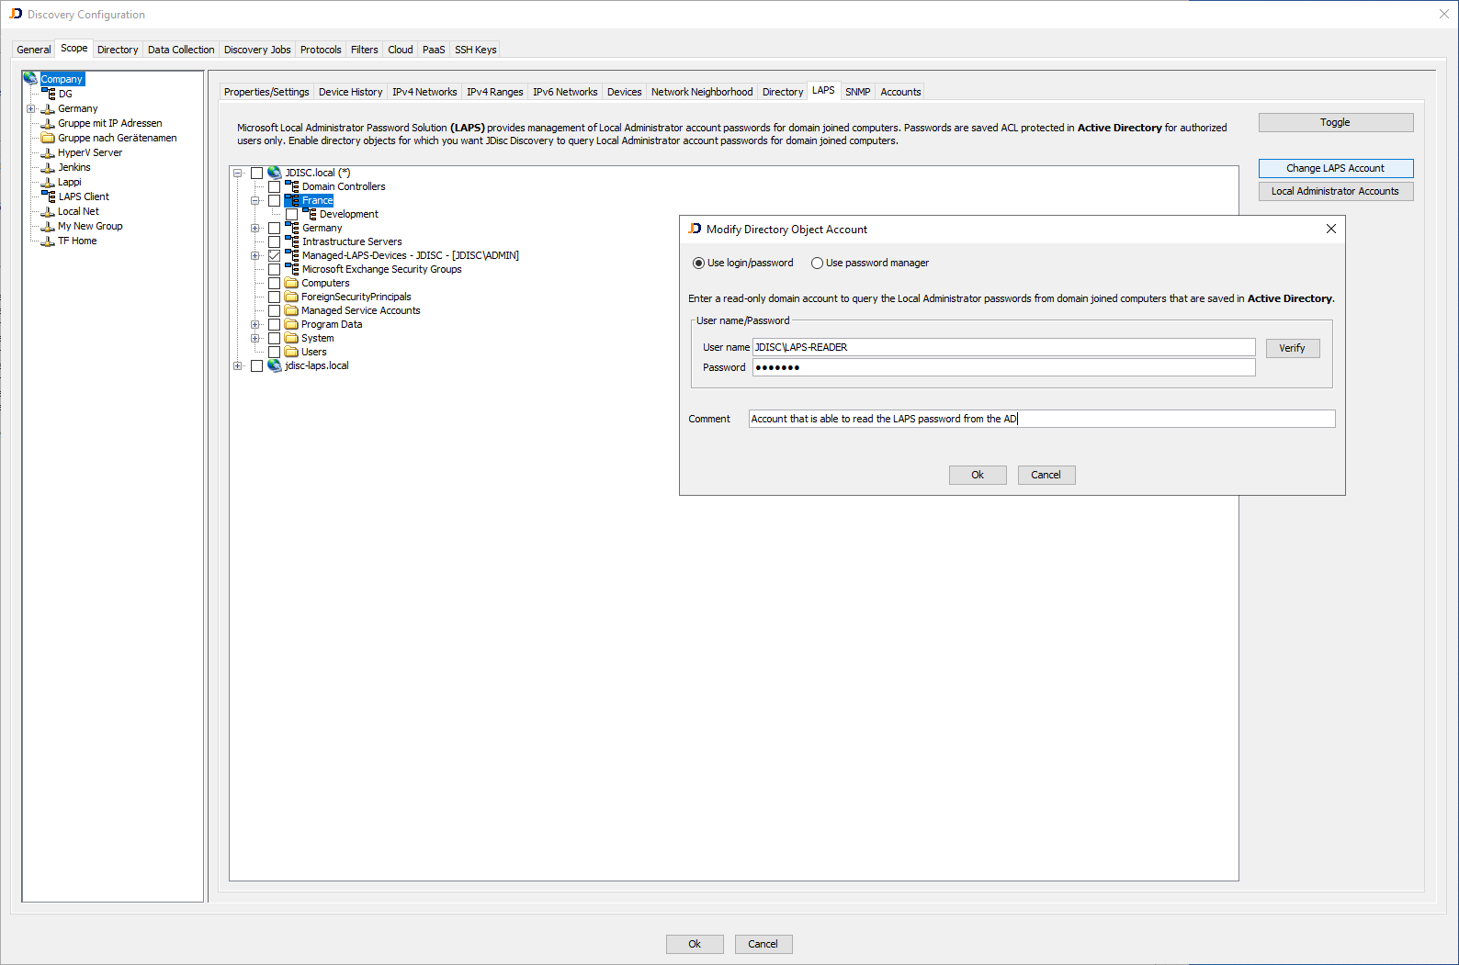The image size is (1459, 965).
Task: Expand the Program Data node
Action: tap(255, 324)
